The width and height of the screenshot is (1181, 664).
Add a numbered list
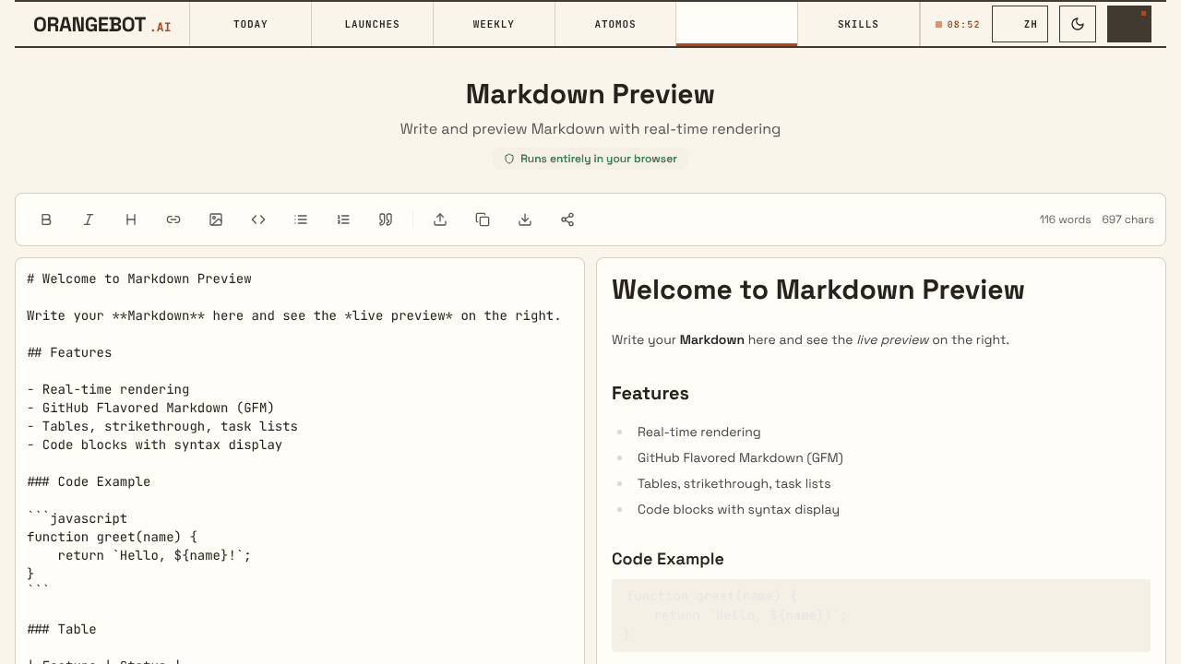tap(343, 219)
